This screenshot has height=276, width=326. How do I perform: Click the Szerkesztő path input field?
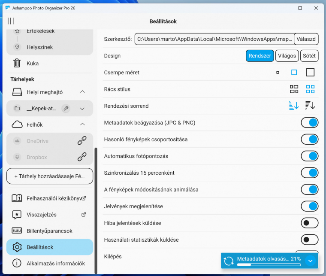[214, 39]
